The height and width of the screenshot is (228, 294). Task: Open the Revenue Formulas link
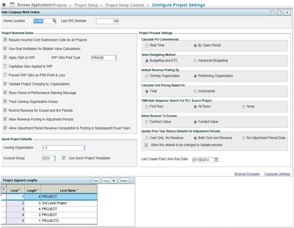click(x=247, y=174)
